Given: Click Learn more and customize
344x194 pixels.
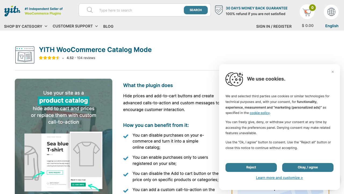Looking at the screenshot, I should (279, 178).
